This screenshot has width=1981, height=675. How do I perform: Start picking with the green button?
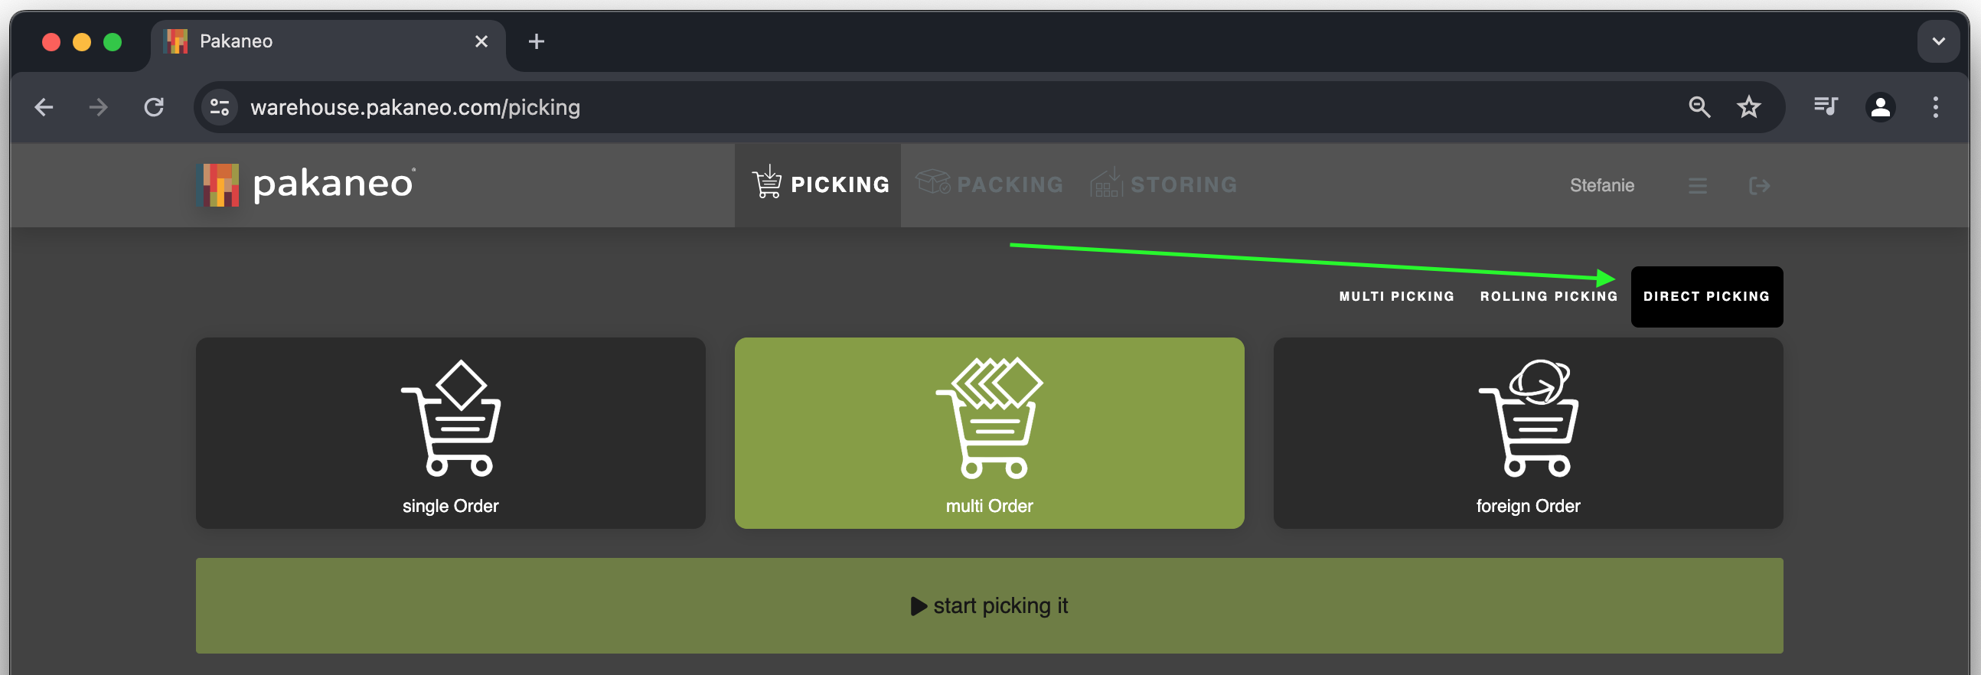pos(989,606)
